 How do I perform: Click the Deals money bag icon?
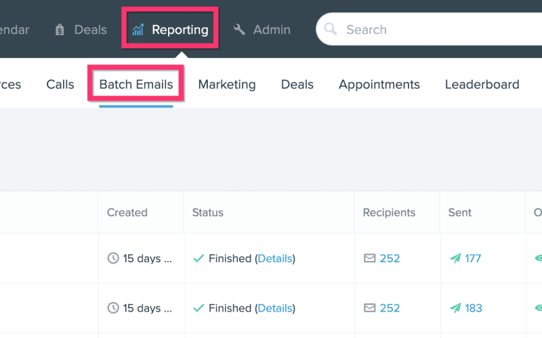[x=60, y=30]
